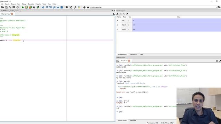Click Save data as in the Variable explorer
Viewport: 221px width, 124px height.
tap(124, 14)
